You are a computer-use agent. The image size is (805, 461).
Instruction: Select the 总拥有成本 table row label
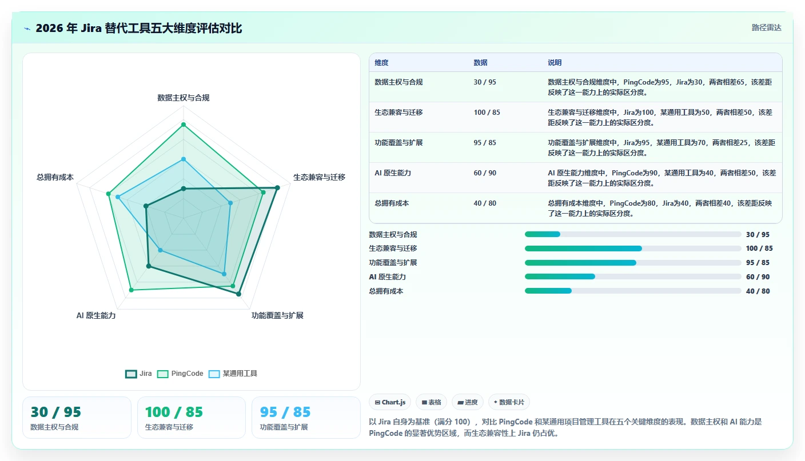(392, 203)
